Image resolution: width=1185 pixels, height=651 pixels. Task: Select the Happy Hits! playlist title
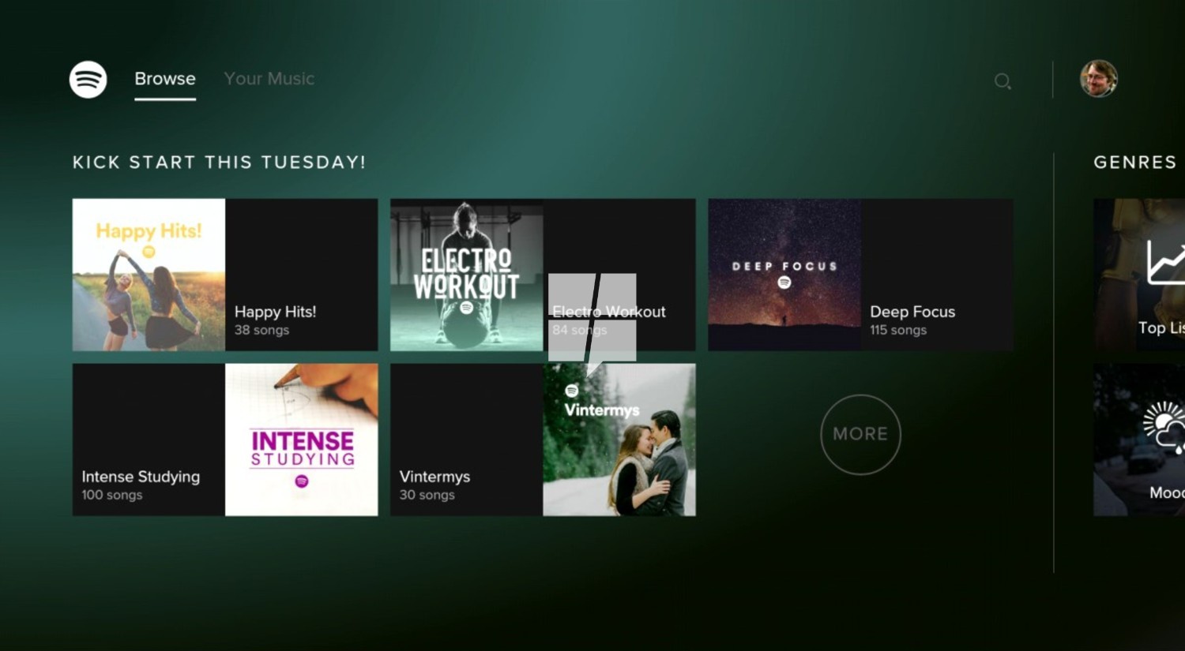click(x=275, y=312)
